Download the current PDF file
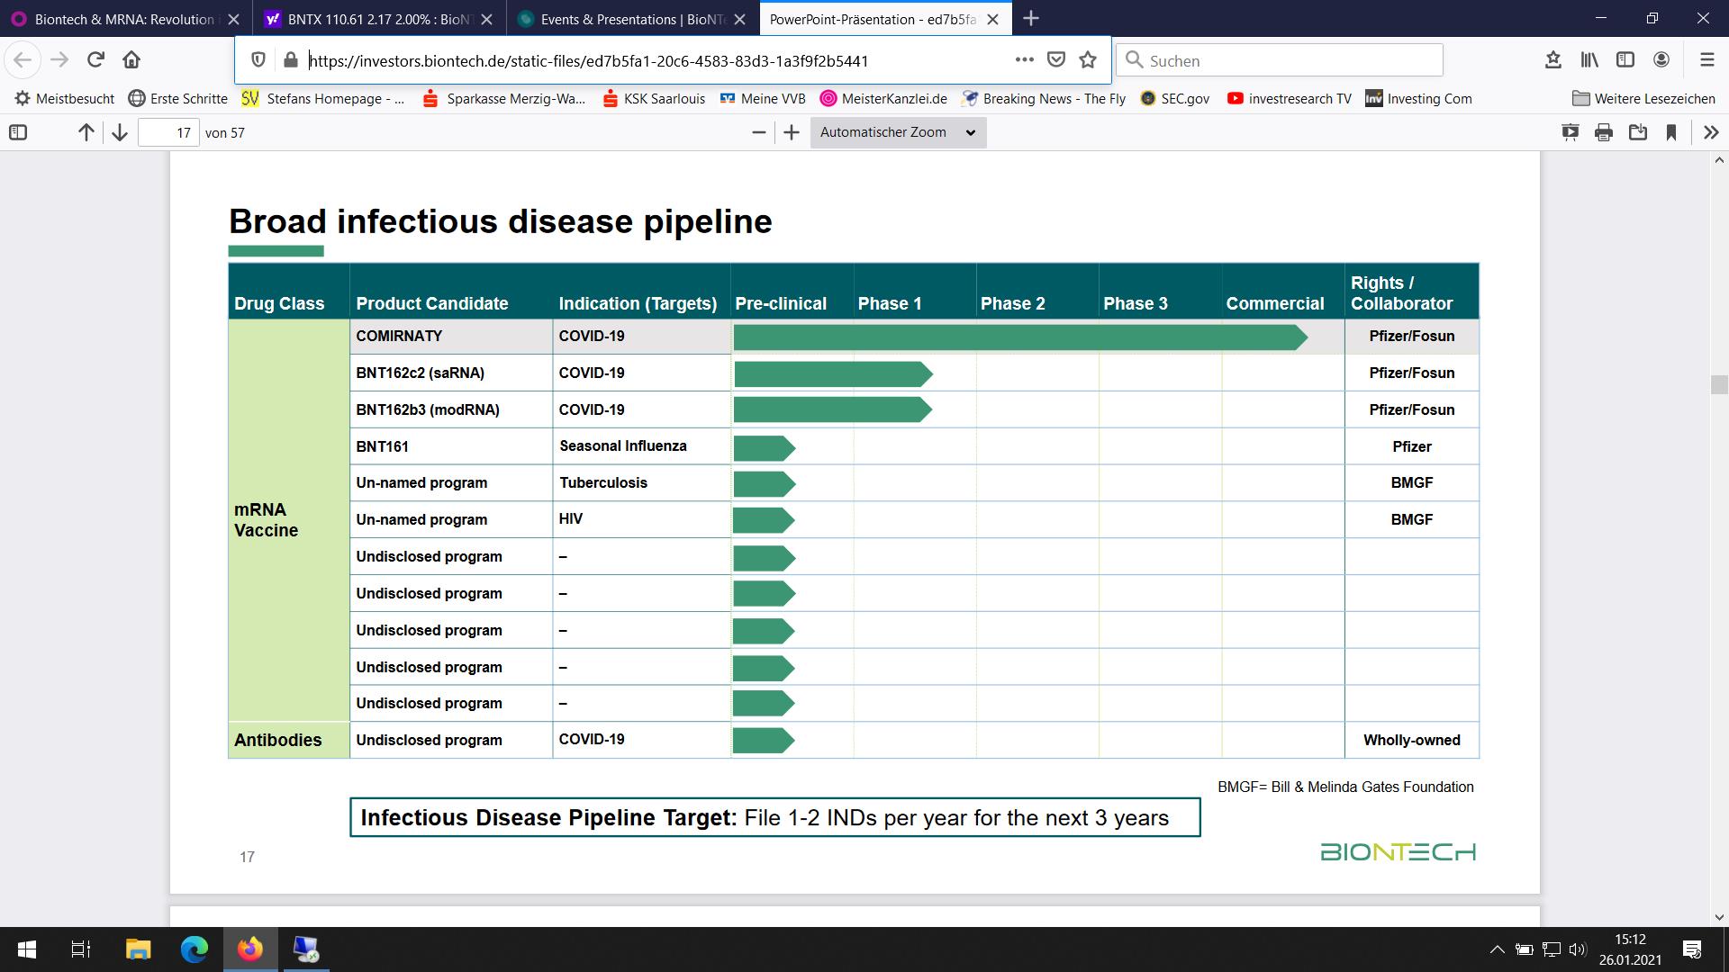The image size is (1729, 972). tap(1638, 131)
